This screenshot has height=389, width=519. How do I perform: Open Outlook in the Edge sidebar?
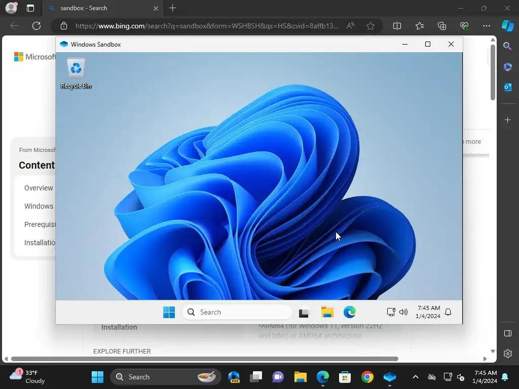coord(507,87)
